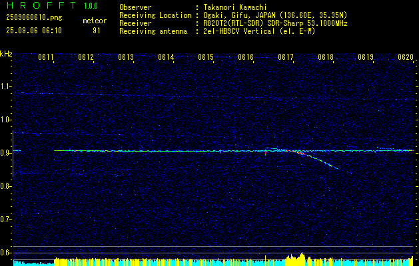This screenshot has width=419, height=266.
Task: Click the 0.6 frequency axis label
Action: click(6, 253)
